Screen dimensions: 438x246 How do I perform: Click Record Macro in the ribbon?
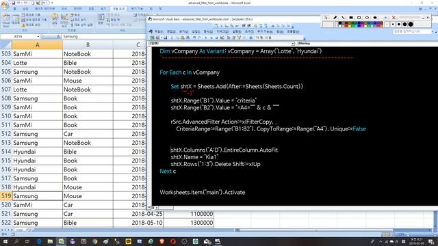coord(31,15)
